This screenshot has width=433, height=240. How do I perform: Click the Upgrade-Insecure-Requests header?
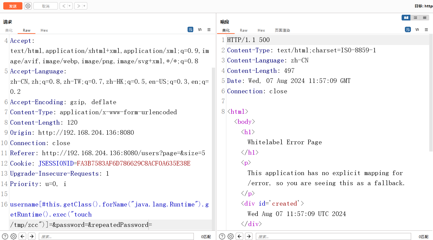coord(60,173)
